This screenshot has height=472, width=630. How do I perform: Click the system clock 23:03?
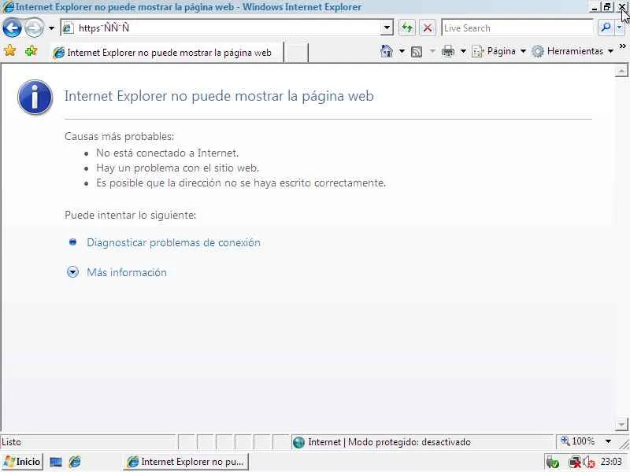tap(611, 462)
